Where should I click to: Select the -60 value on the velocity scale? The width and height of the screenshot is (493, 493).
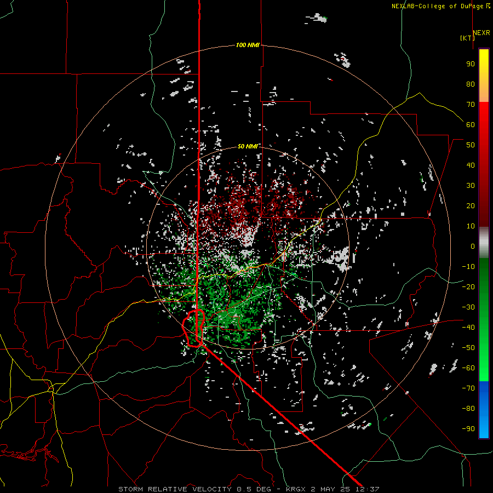pos(468,368)
